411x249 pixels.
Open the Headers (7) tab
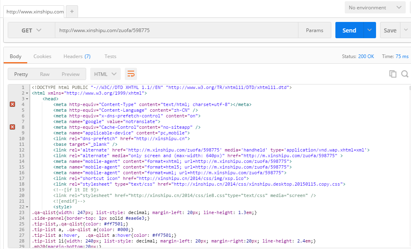click(x=77, y=56)
